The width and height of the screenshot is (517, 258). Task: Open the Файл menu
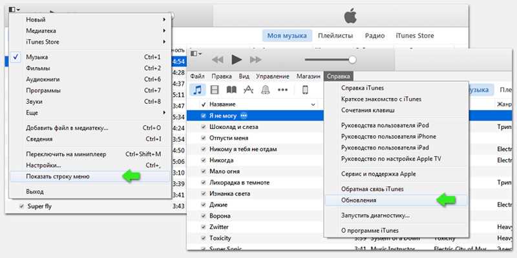coord(198,76)
